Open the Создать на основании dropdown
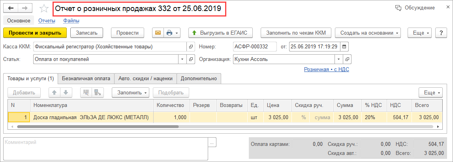This screenshot has height=162, width=453. click(368, 33)
